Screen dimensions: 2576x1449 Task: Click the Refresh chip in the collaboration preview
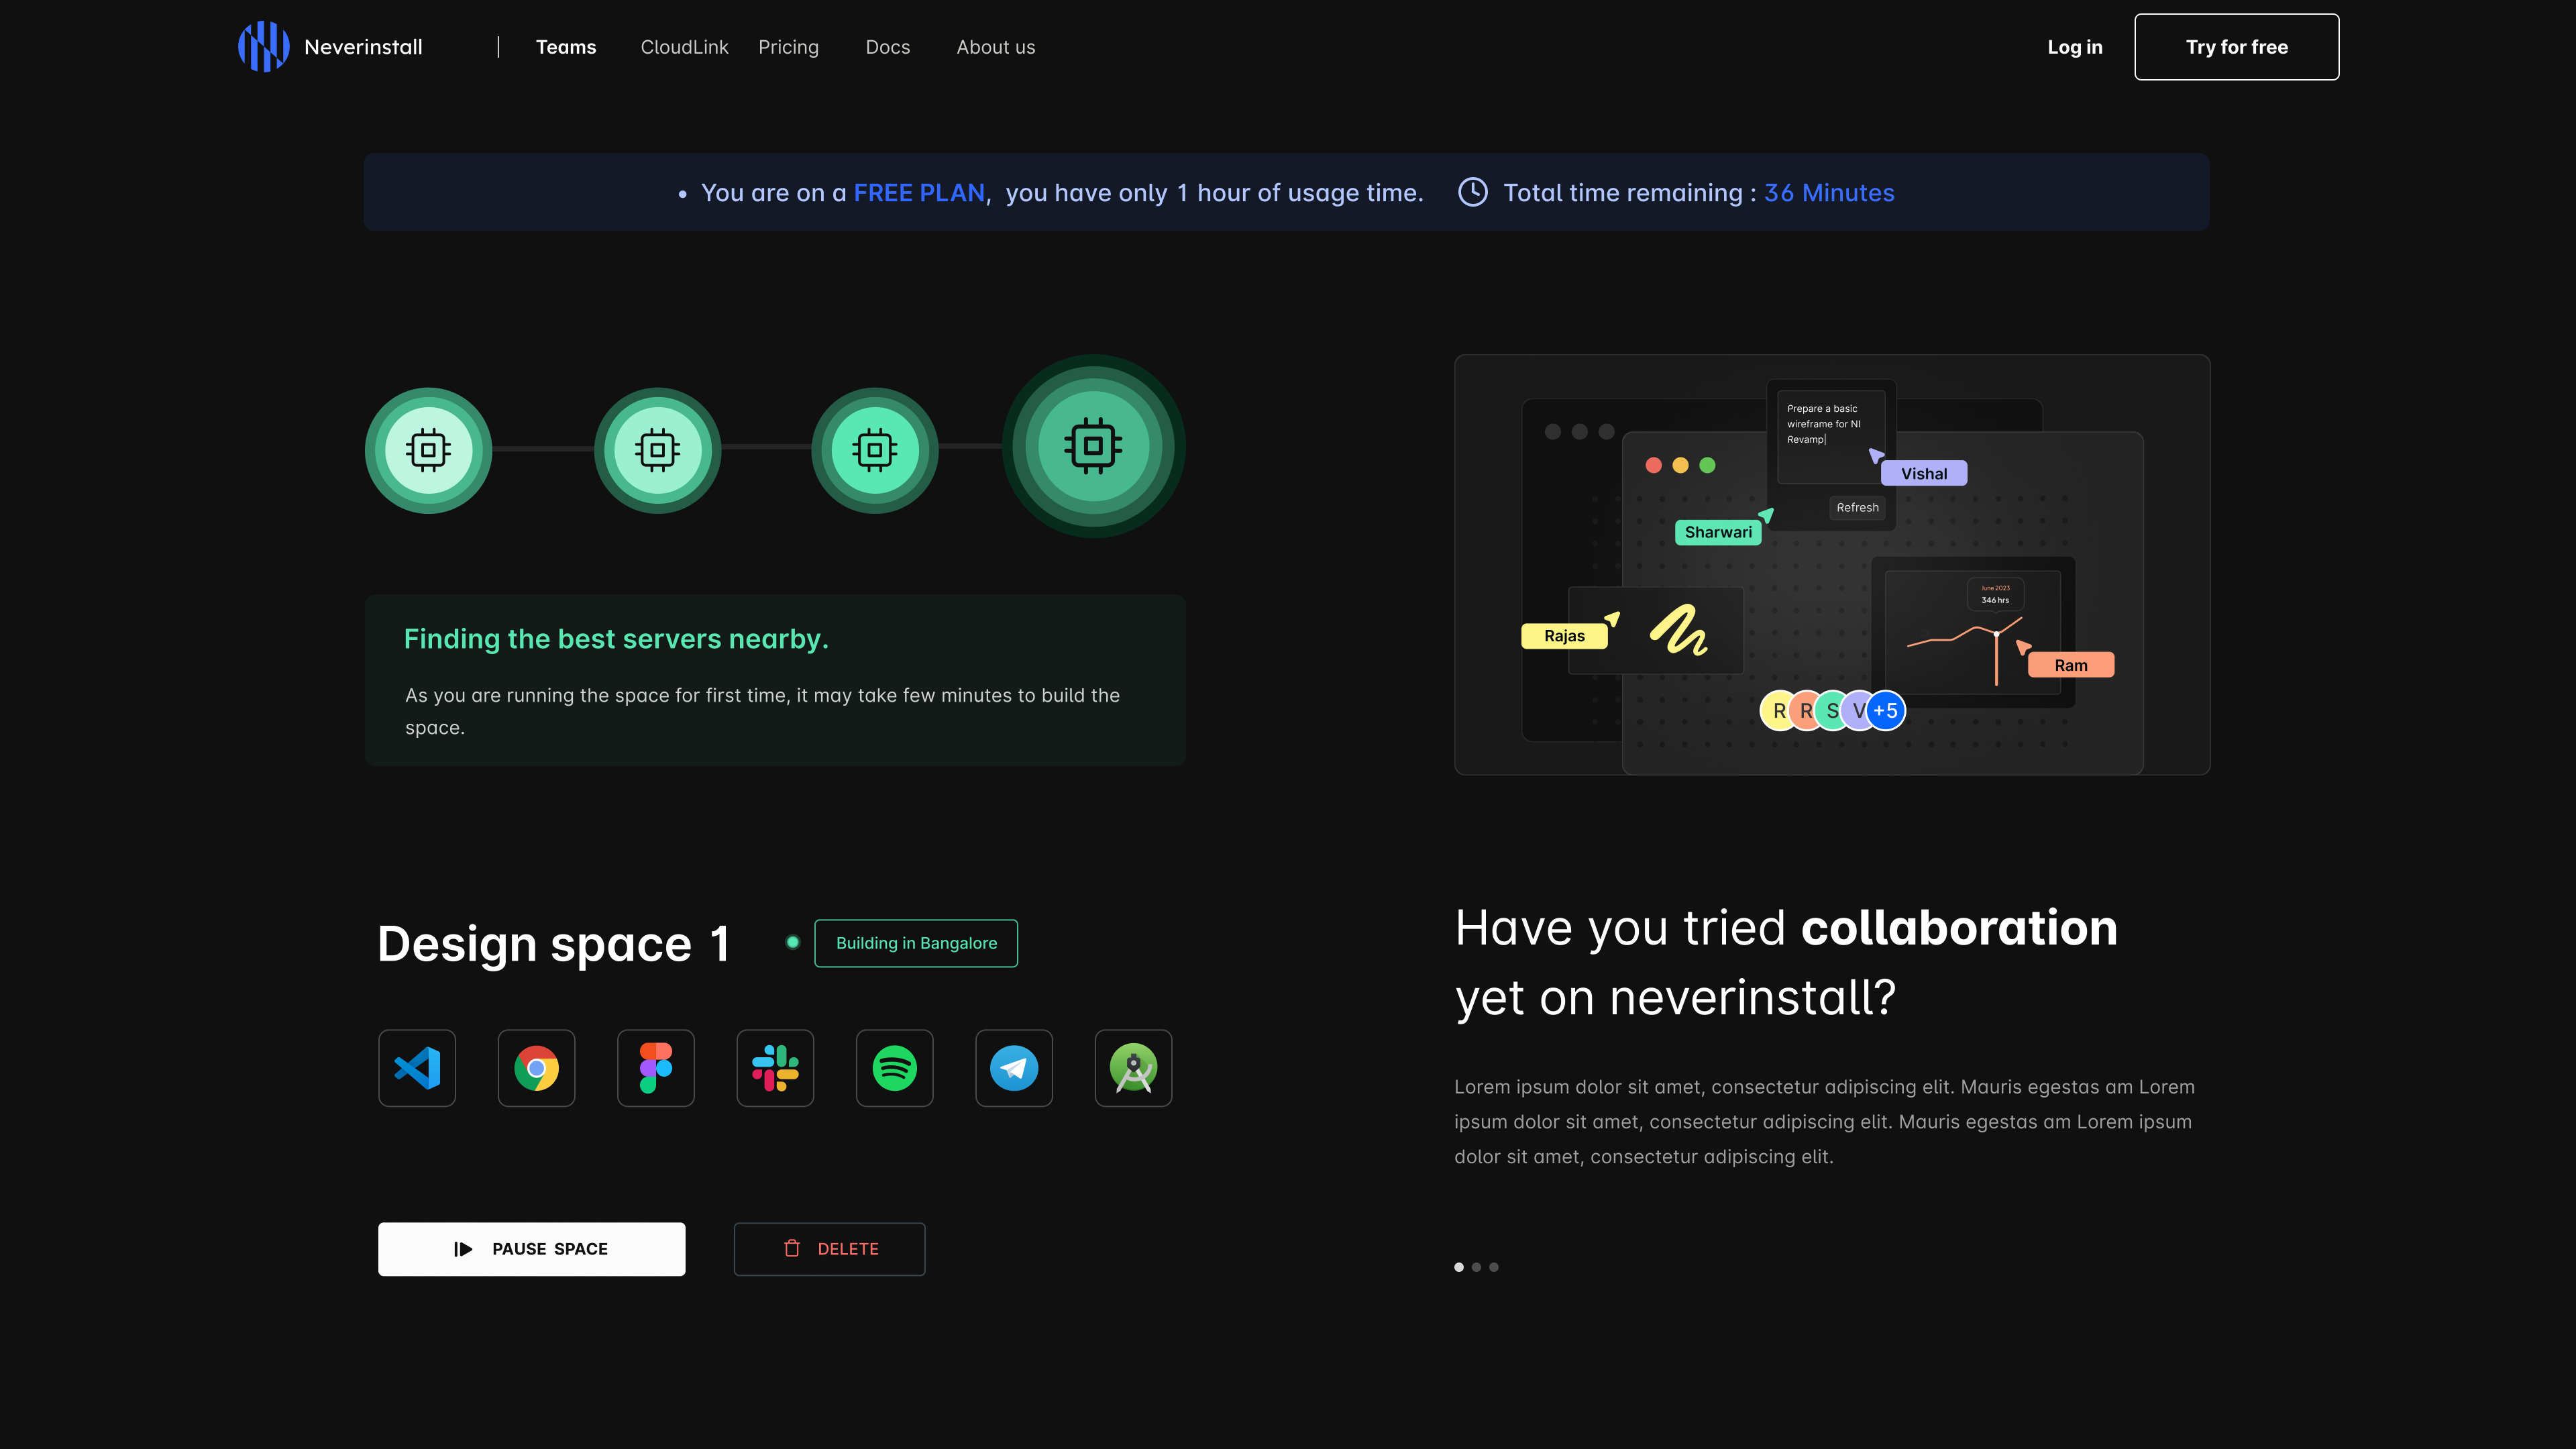pyautogui.click(x=1857, y=507)
